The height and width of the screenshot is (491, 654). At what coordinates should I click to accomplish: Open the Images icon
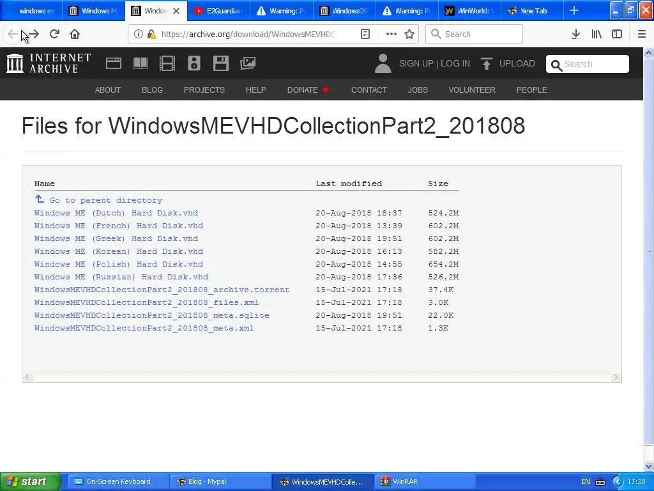click(248, 63)
